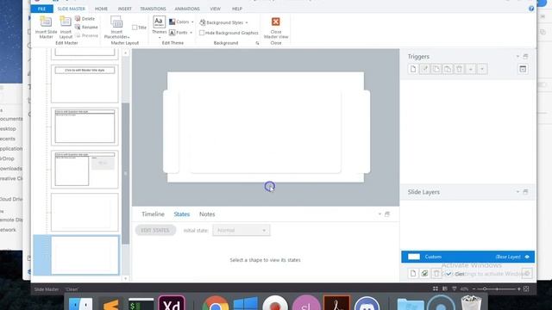Switch to Story View in the status bar

click(x=436, y=289)
